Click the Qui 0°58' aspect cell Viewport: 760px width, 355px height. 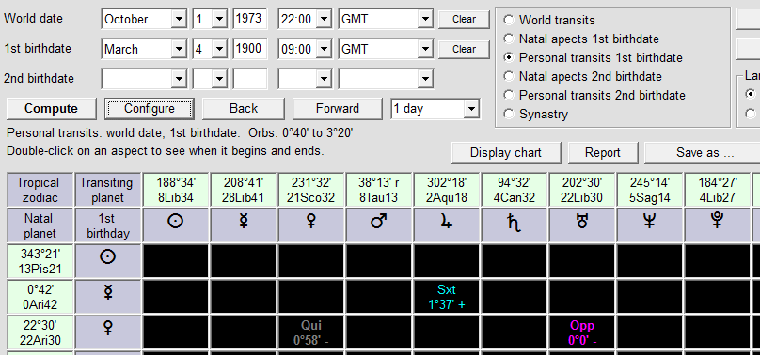coord(311,332)
